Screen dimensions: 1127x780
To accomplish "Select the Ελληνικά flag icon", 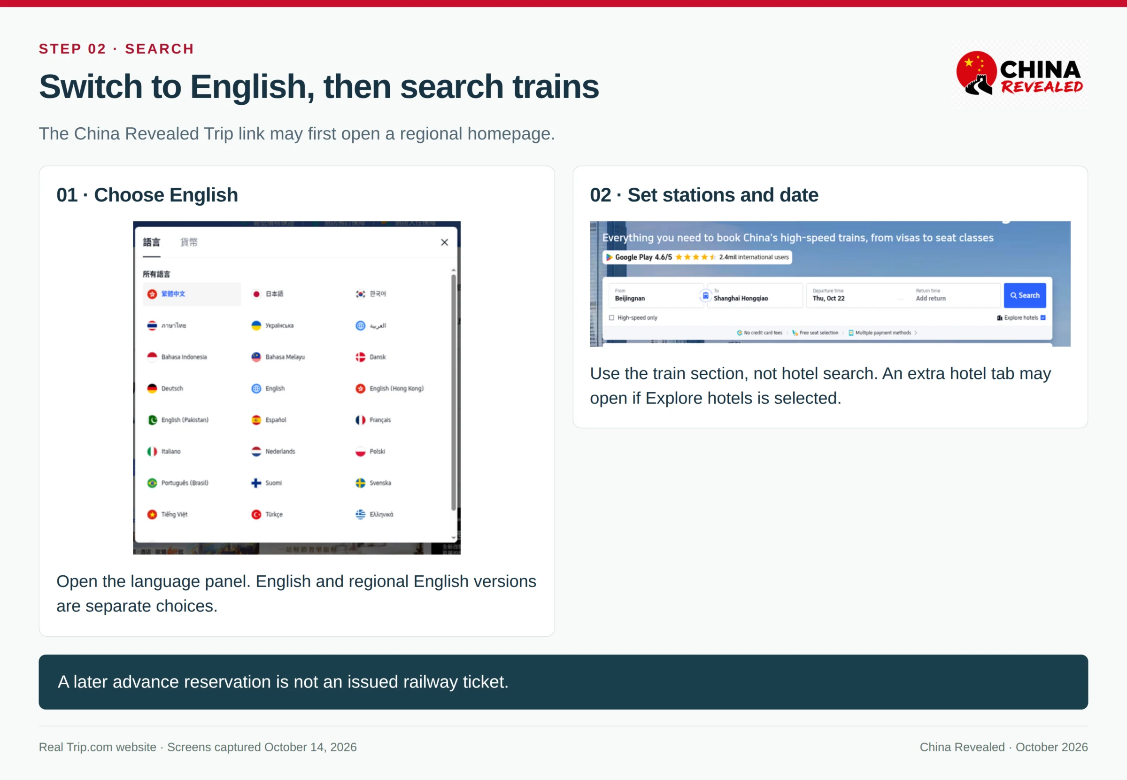I will point(360,514).
